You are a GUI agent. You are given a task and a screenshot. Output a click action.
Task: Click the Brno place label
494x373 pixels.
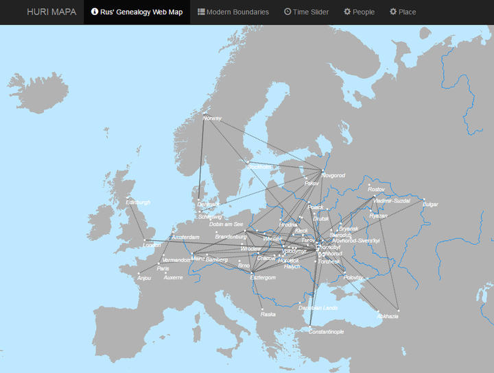[x=244, y=266]
